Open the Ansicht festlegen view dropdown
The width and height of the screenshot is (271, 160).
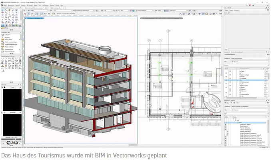pos(145,10)
